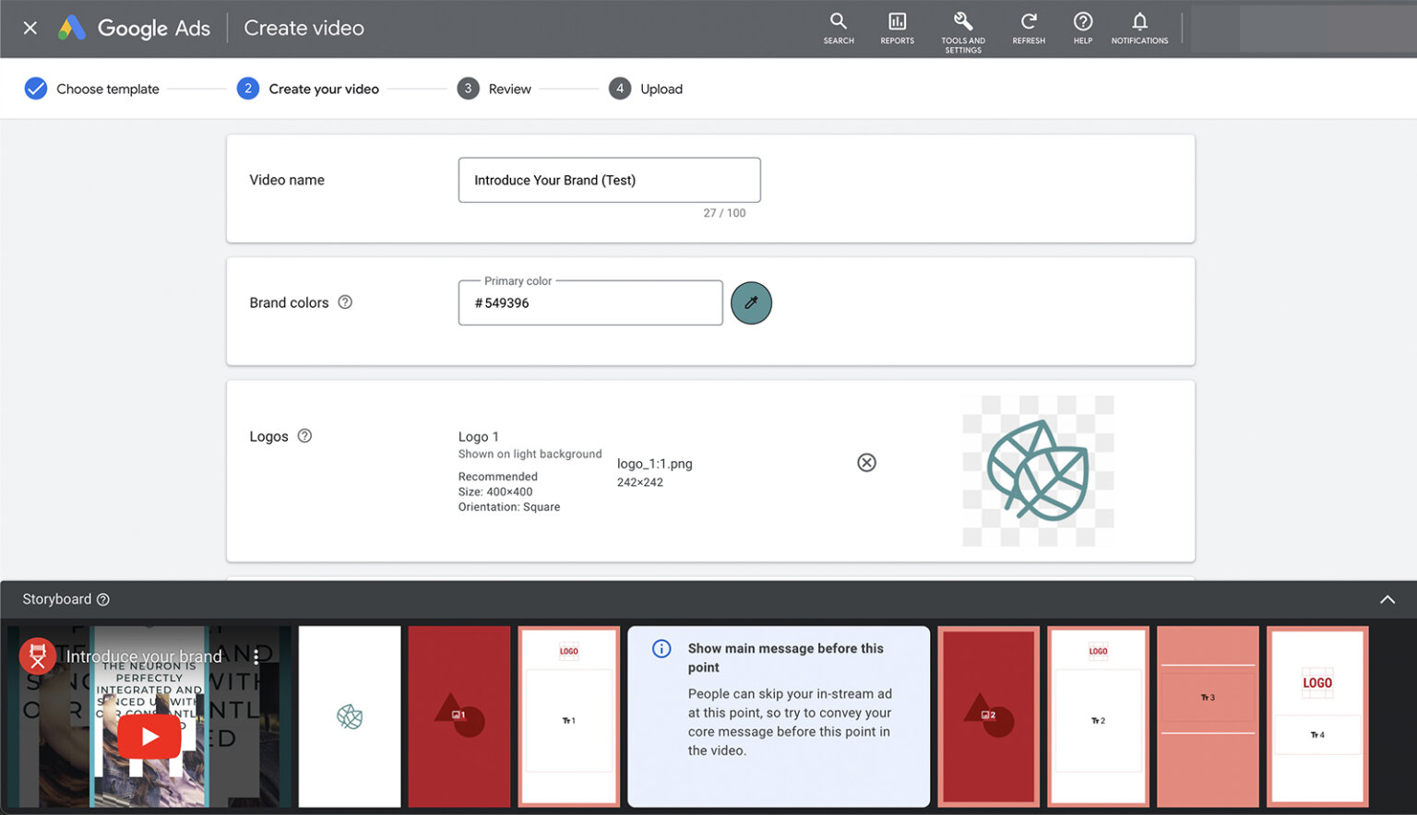Open the Search tool in header

[838, 28]
